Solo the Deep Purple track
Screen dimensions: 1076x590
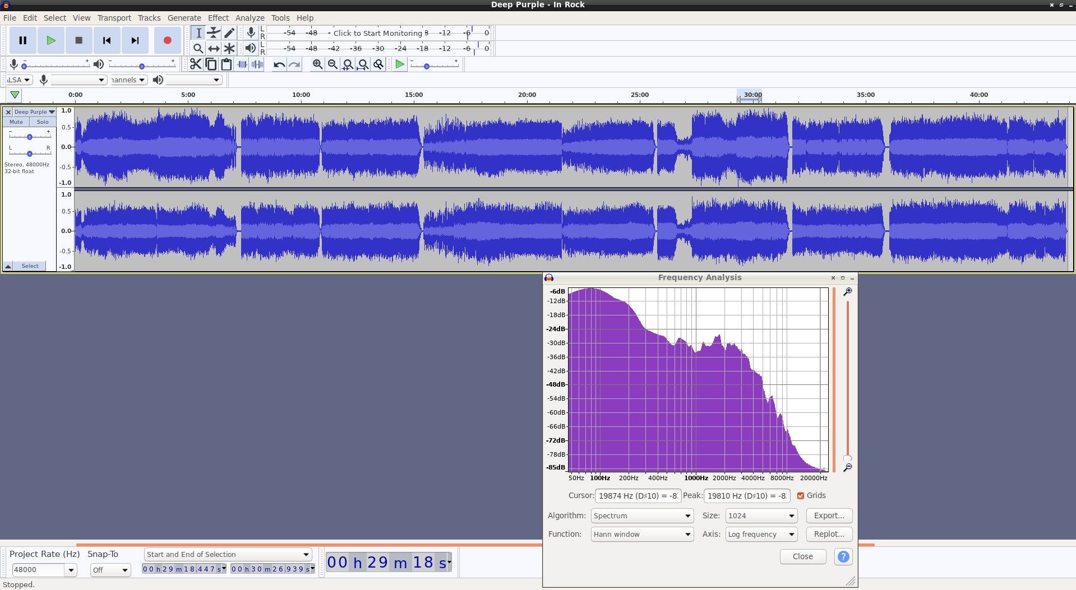click(x=43, y=122)
